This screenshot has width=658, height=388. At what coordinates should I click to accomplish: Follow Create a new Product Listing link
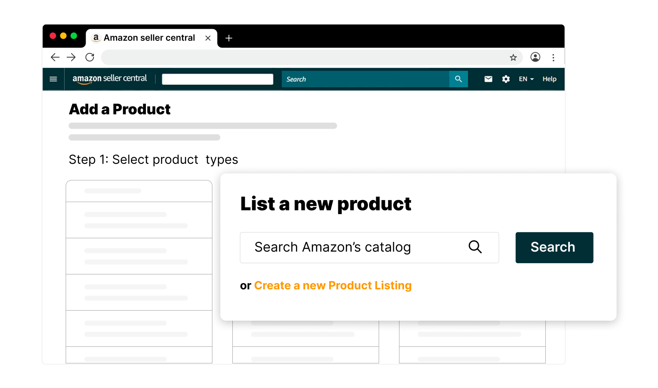point(333,286)
